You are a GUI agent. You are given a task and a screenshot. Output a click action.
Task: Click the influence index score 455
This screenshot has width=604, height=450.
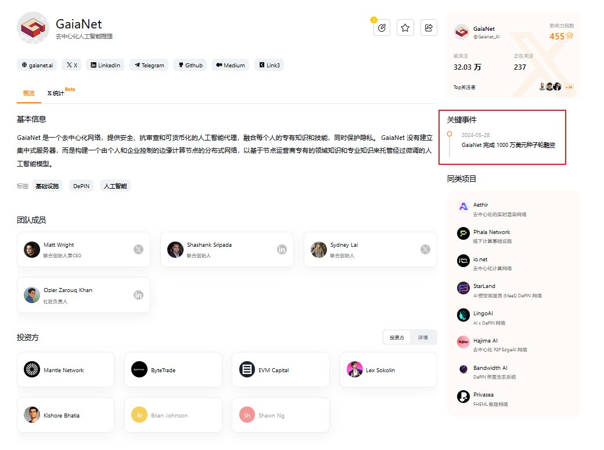point(556,37)
